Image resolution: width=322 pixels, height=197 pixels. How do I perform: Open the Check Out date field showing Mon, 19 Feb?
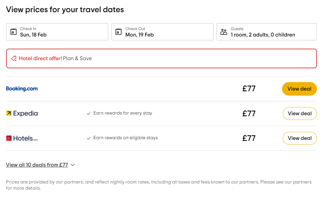point(163,32)
